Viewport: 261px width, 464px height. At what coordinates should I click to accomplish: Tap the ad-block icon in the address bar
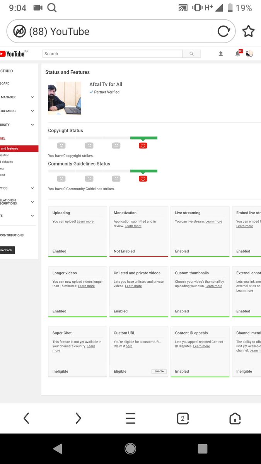19,31
